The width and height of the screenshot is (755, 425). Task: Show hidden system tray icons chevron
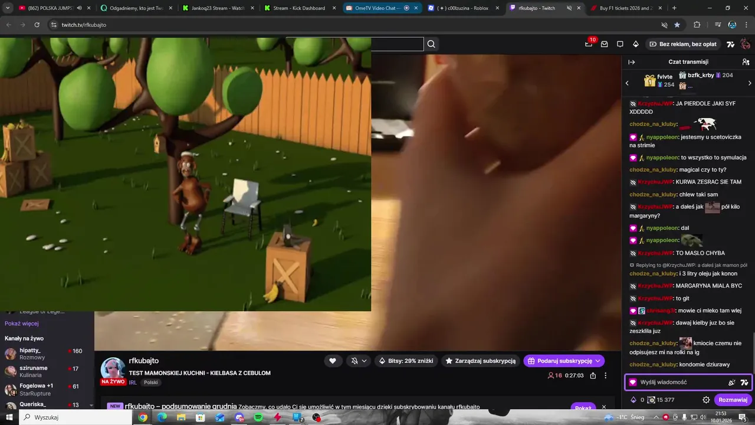tap(655, 417)
